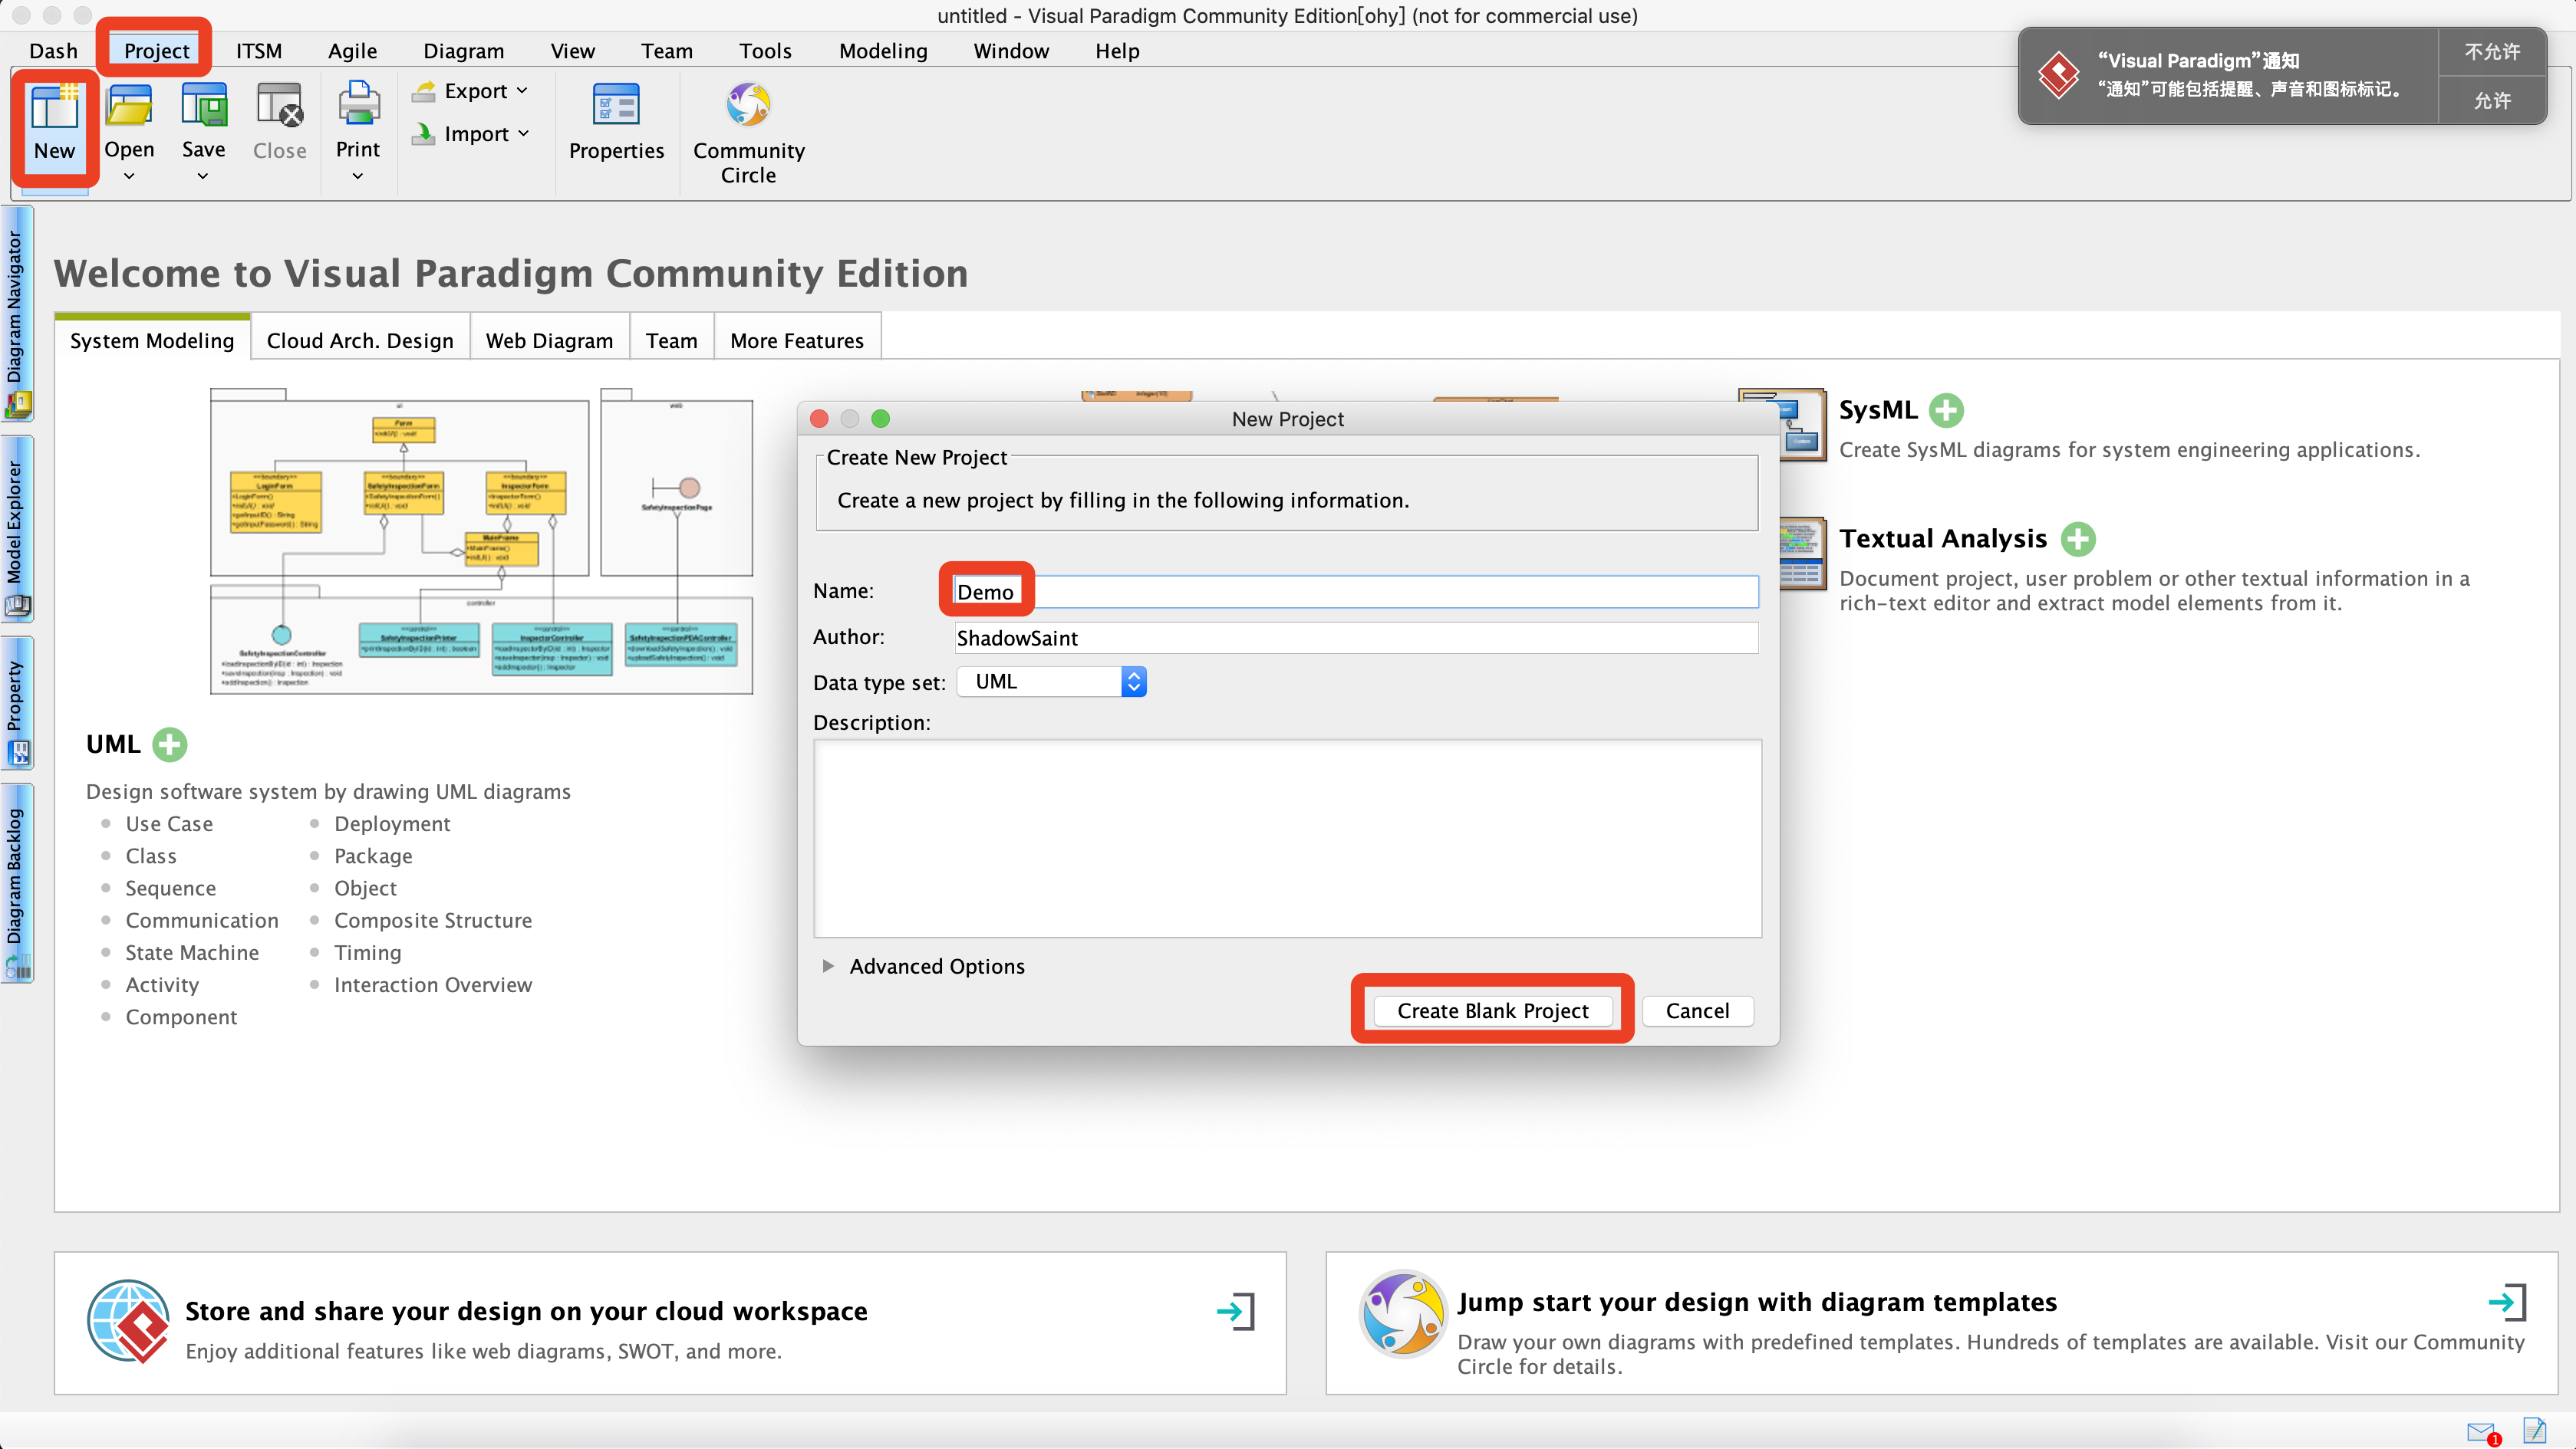The width and height of the screenshot is (2576, 1449).
Task: Click the Use Case diagram link
Action: 169,823
